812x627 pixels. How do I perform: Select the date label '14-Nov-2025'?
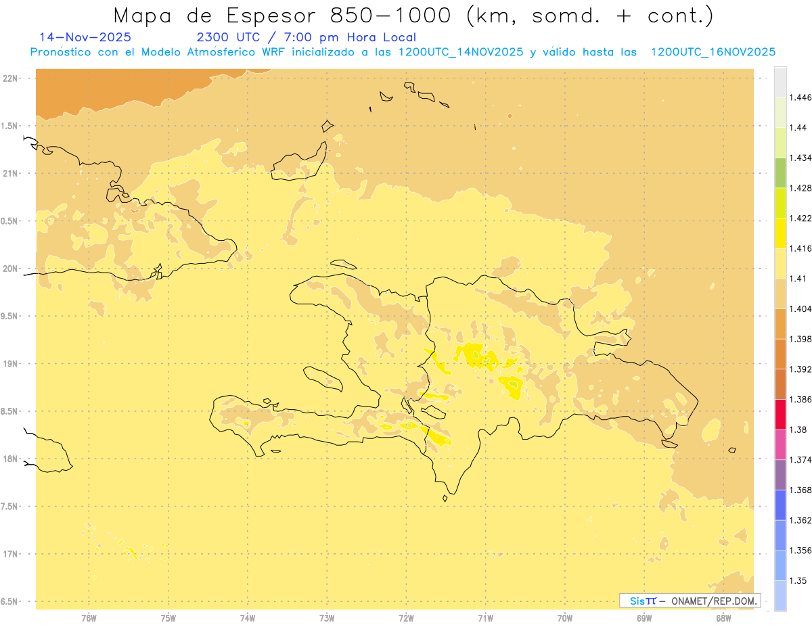click(x=85, y=37)
